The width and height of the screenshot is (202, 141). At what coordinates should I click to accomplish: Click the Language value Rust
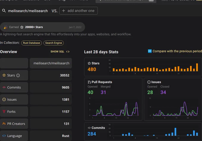coord(66,136)
